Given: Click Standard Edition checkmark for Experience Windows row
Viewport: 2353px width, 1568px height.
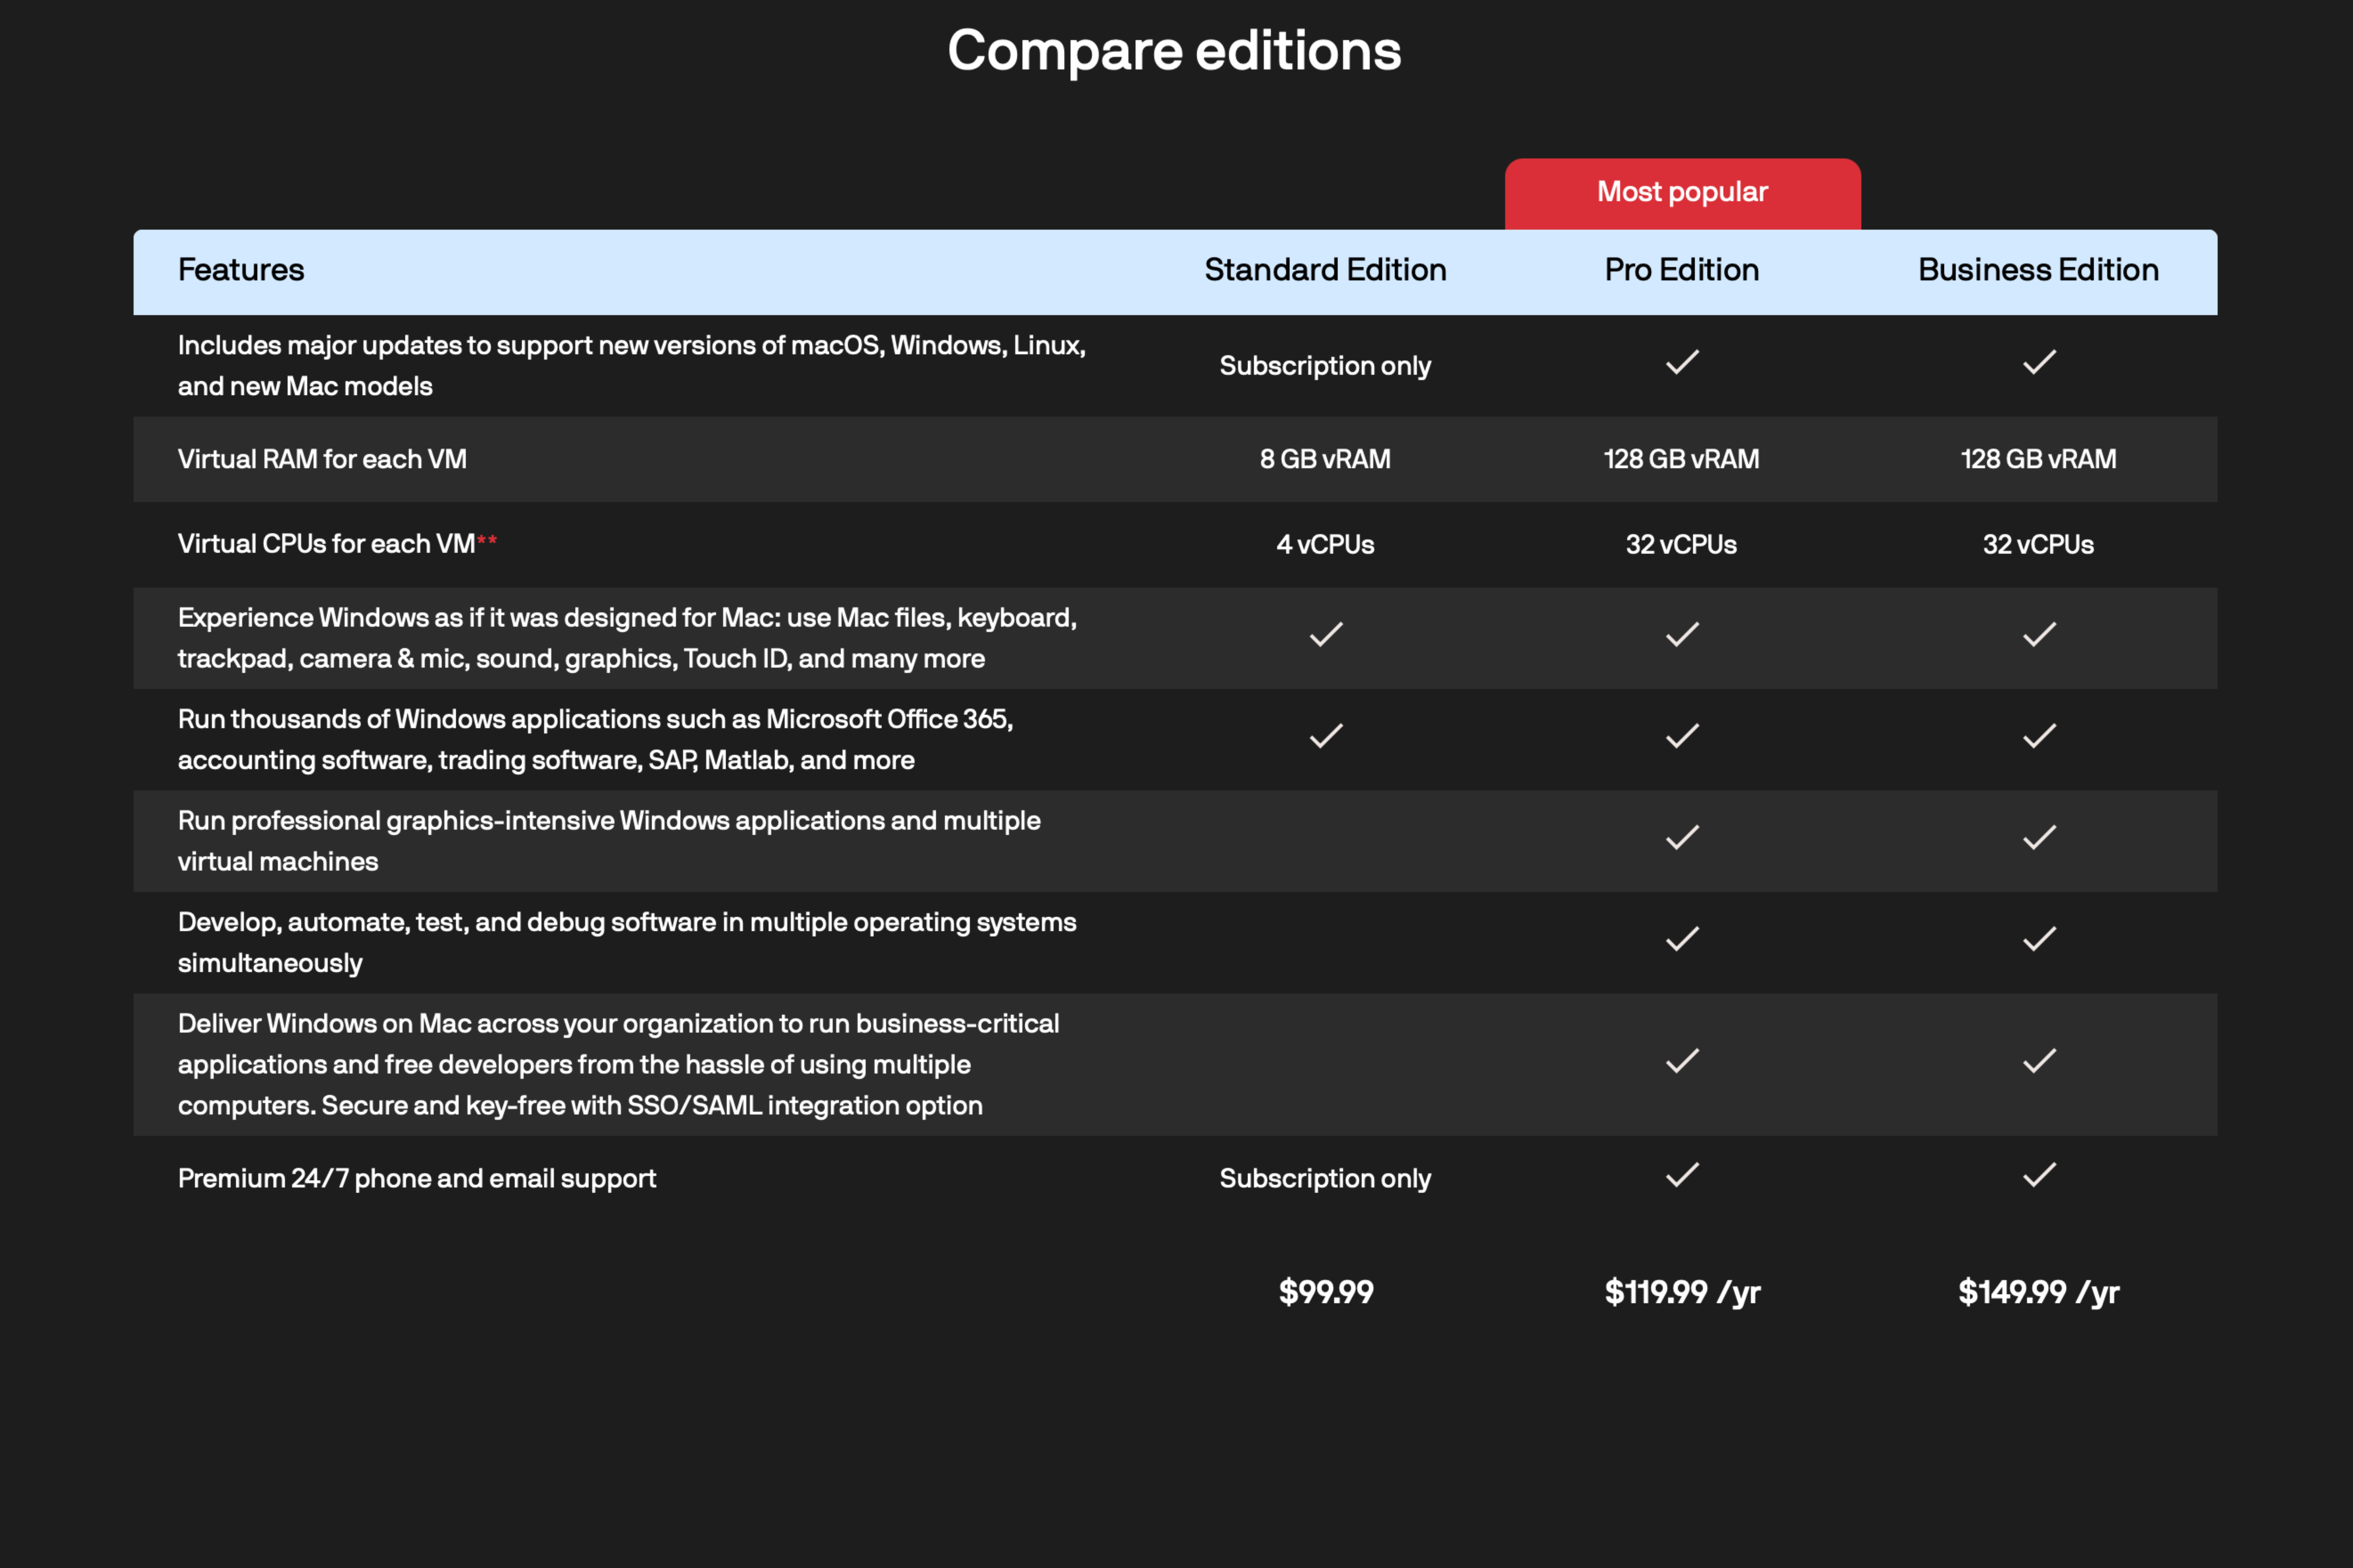Looking at the screenshot, I should [1326, 635].
